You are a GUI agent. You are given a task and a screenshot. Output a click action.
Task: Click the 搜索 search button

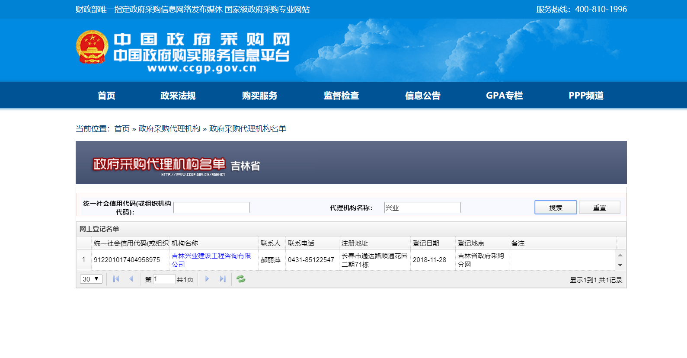(556, 208)
